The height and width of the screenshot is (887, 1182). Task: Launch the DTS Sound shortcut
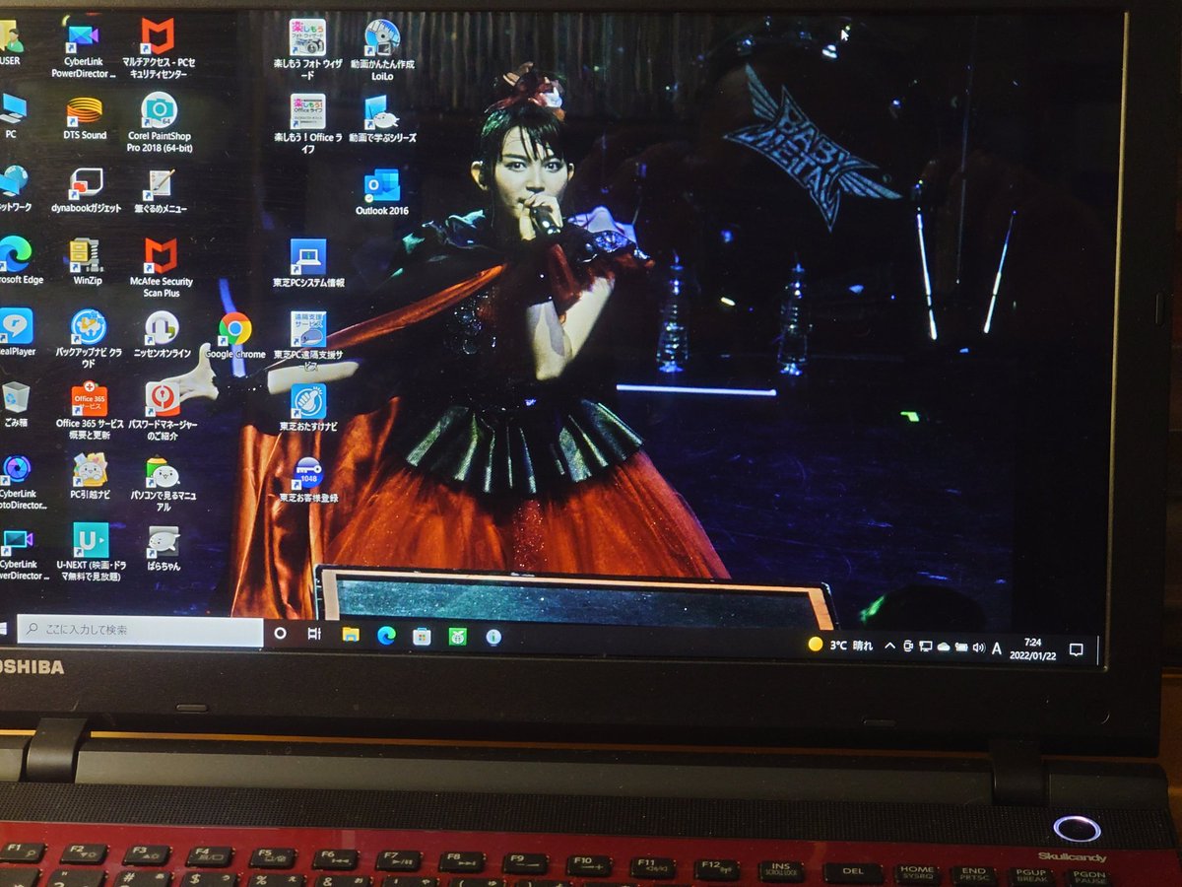click(x=84, y=118)
